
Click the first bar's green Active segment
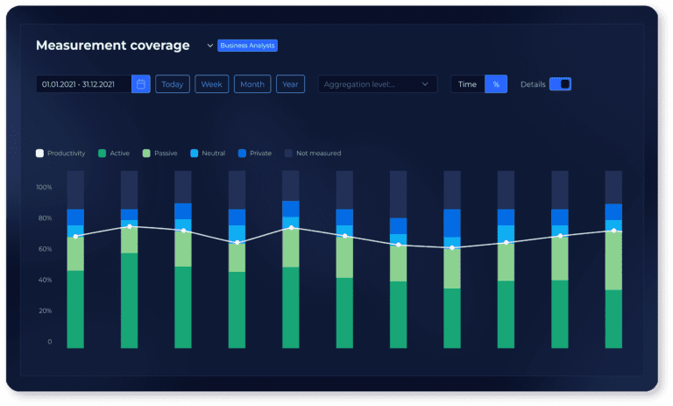[75, 309]
